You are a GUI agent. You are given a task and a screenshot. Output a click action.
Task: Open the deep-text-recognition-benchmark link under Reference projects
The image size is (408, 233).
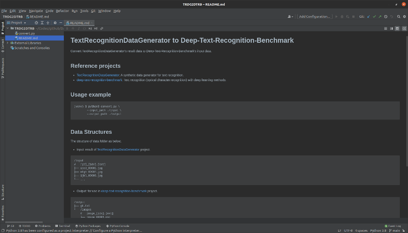(99, 80)
